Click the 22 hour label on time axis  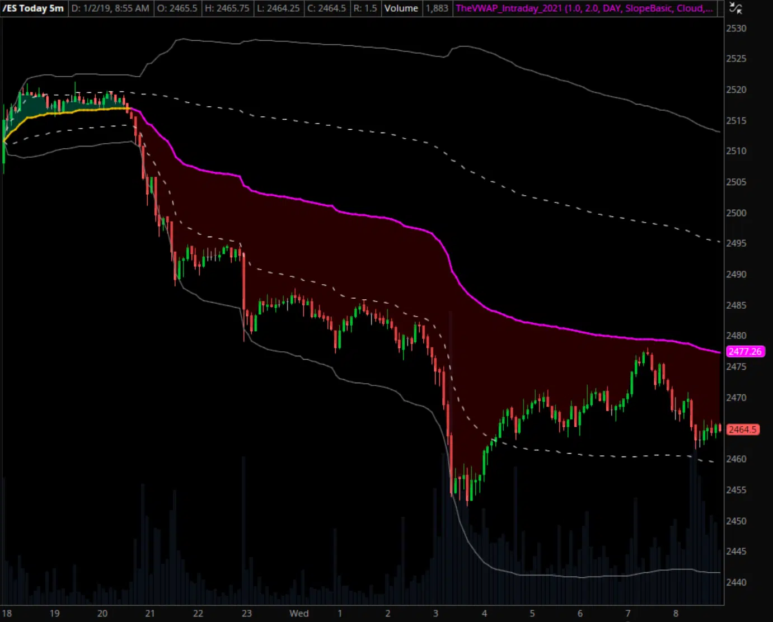pyautogui.click(x=198, y=614)
